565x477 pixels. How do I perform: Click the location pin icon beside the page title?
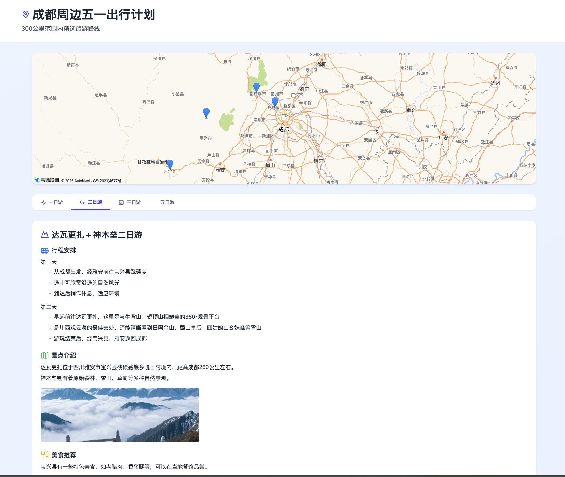pyautogui.click(x=26, y=14)
